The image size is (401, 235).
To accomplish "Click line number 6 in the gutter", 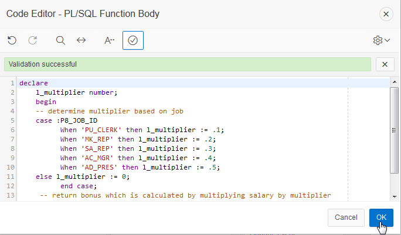I will (x=12, y=130).
